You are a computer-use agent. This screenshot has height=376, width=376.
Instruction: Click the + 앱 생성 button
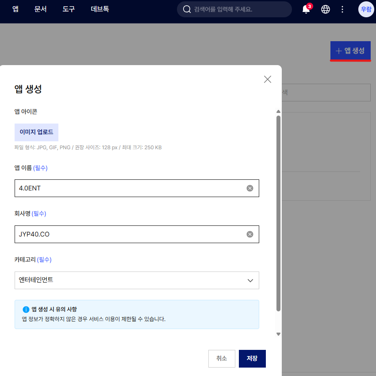pyautogui.click(x=350, y=50)
